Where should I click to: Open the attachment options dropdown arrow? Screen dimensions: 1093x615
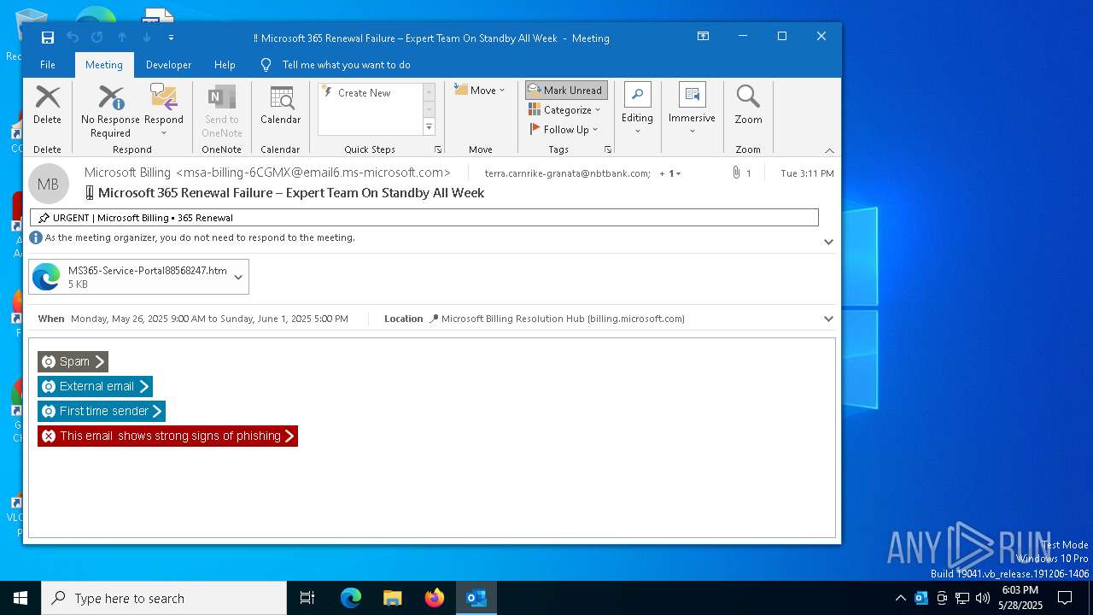238,277
